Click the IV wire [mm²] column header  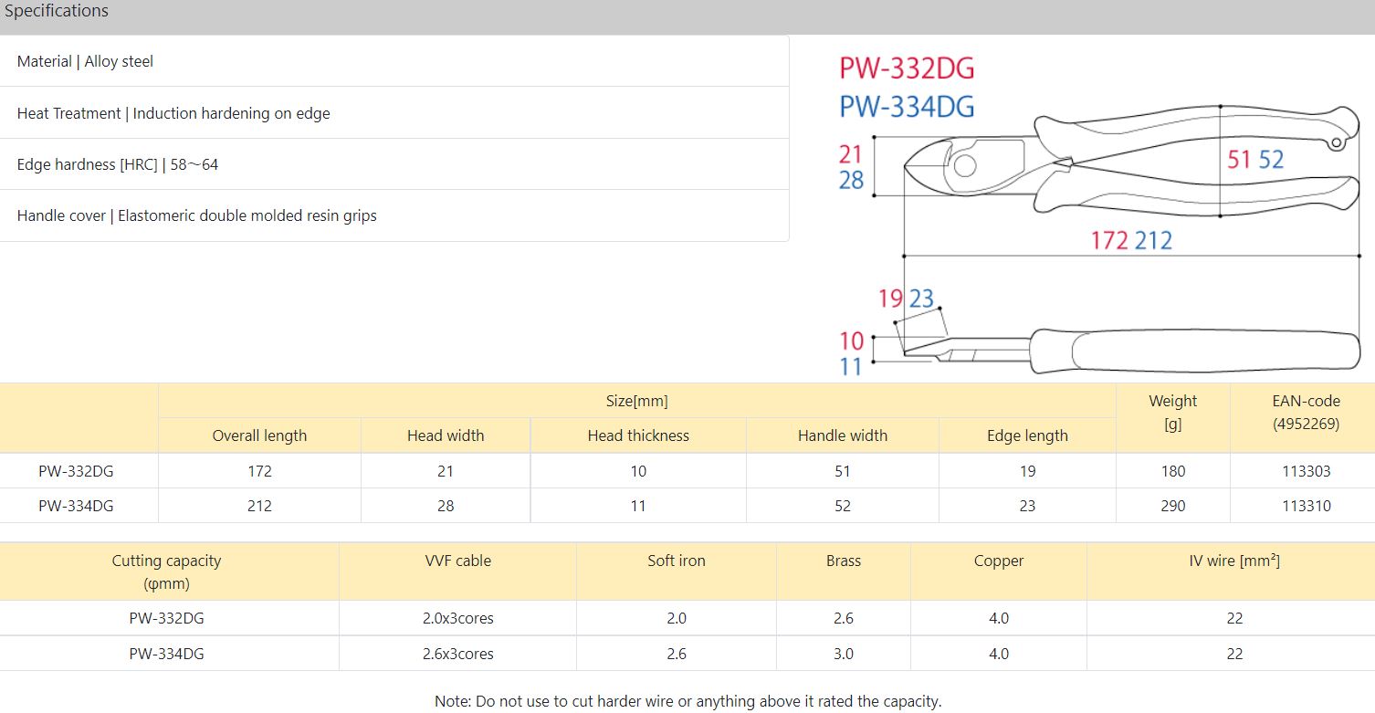[1234, 561]
